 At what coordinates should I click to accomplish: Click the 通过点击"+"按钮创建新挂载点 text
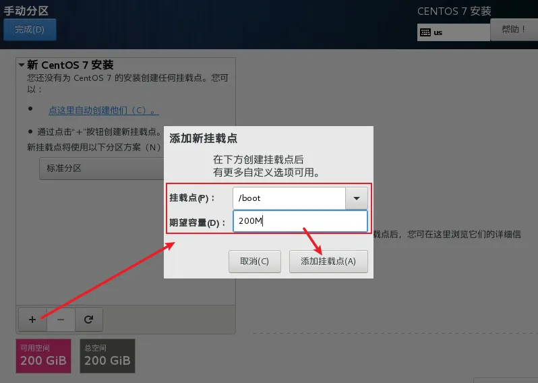99,131
